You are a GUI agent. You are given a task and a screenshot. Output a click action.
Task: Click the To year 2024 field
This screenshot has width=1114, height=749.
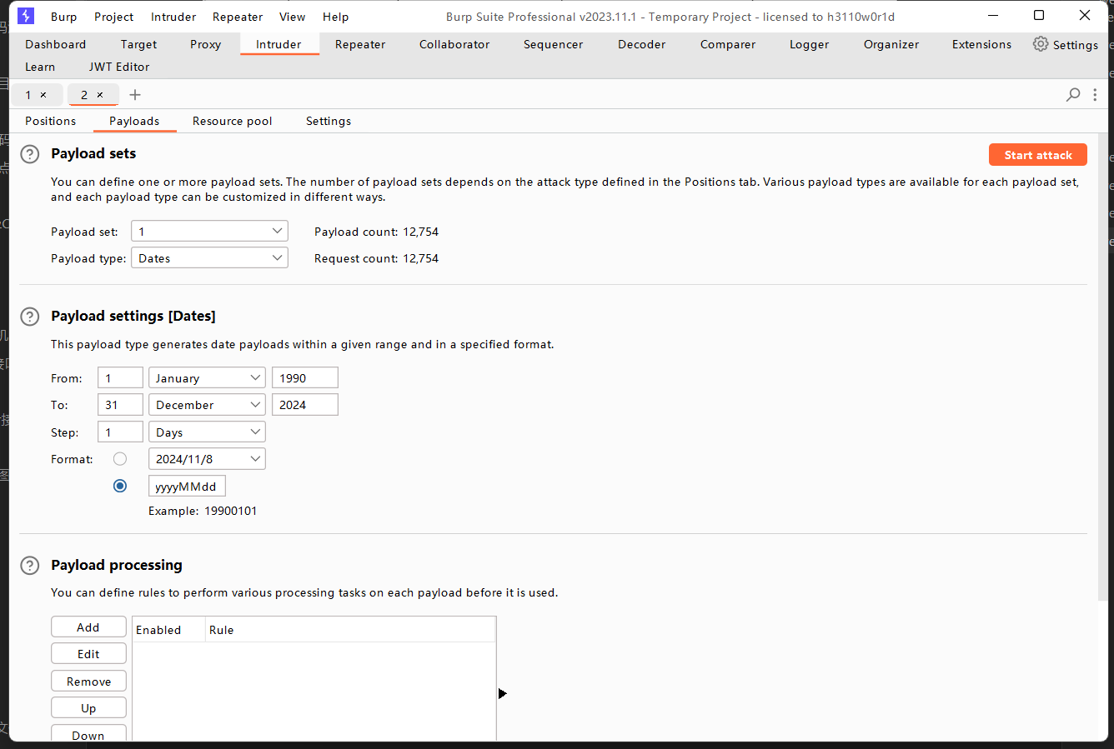305,404
